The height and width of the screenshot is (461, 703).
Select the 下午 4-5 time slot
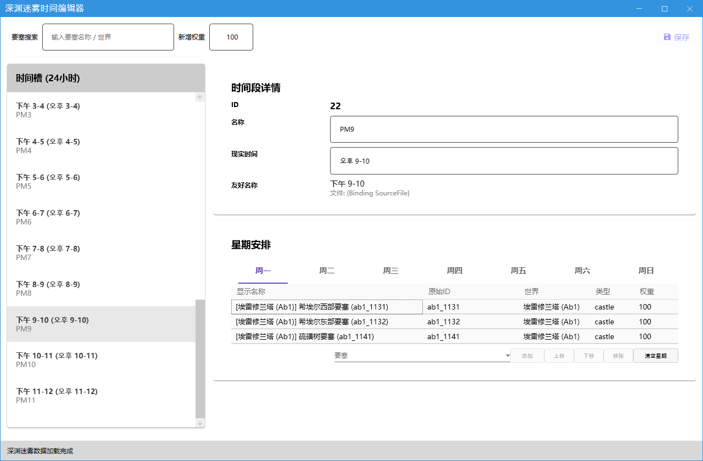[x=101, y=146]
